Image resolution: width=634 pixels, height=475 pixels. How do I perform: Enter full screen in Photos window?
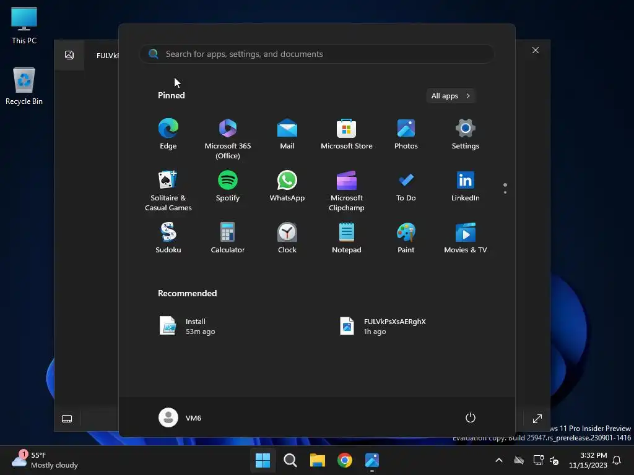537,419
